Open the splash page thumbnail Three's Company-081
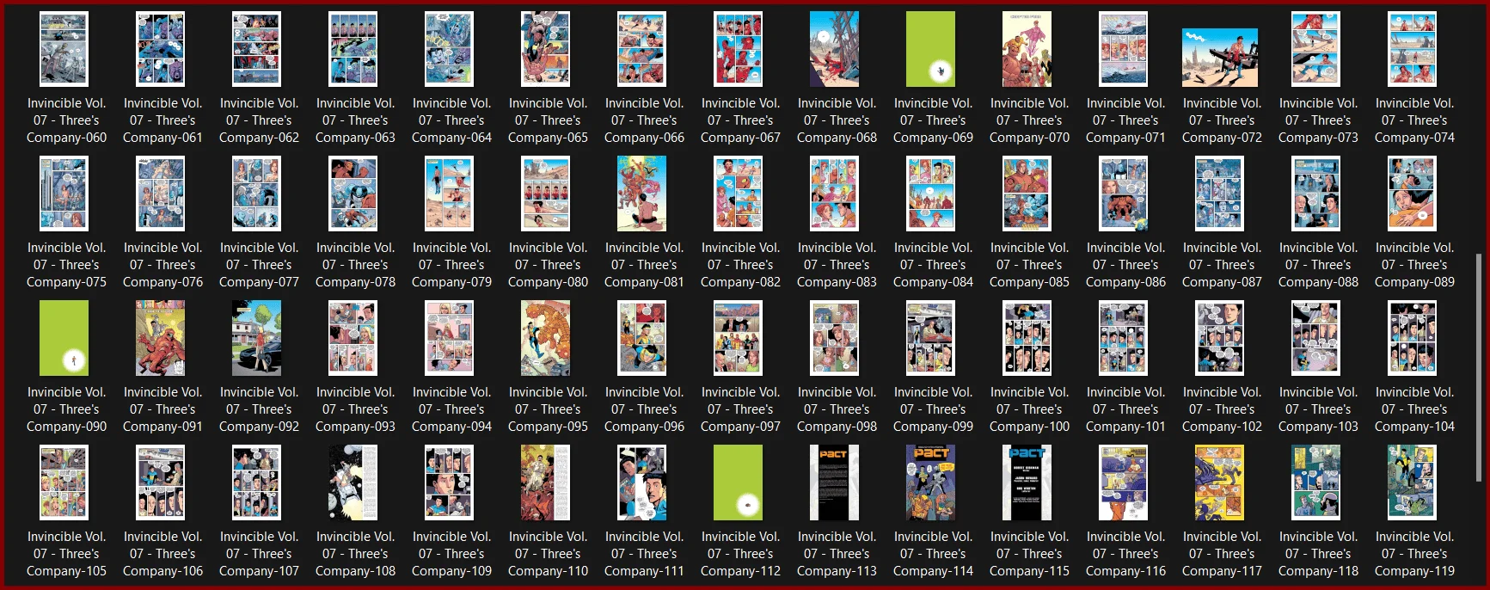1490x590 pixels. pos(641,194)
